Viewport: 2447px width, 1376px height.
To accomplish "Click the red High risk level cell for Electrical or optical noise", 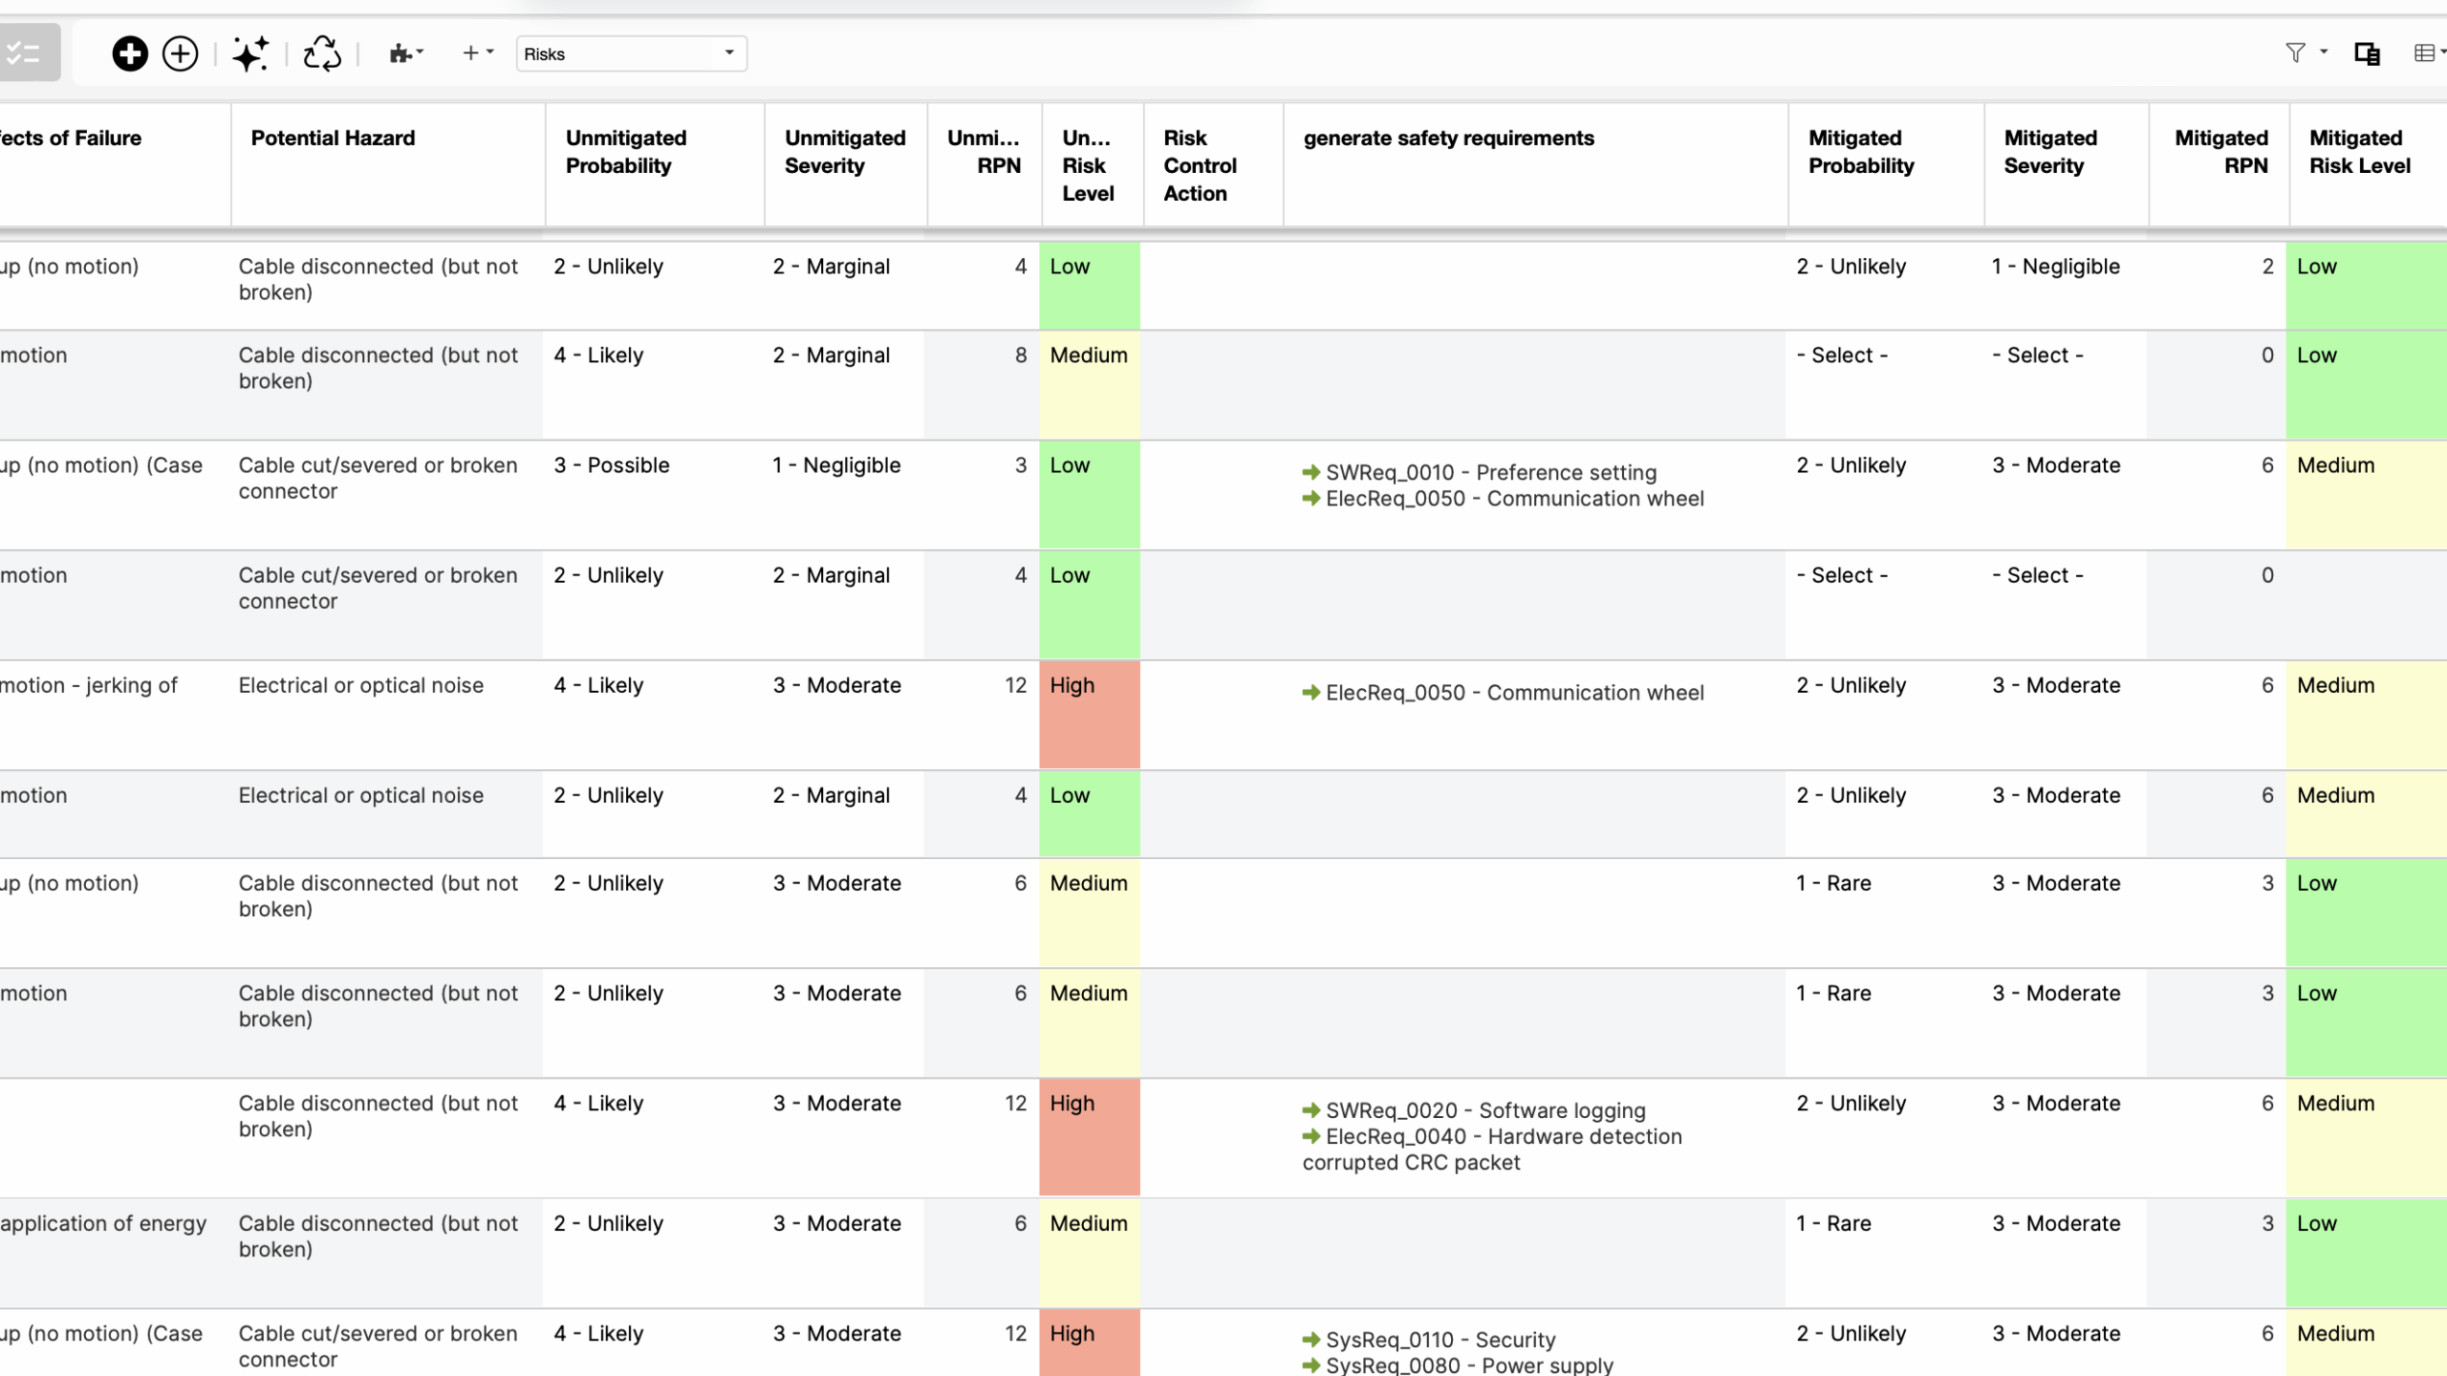I will (x=1090, y=715).
